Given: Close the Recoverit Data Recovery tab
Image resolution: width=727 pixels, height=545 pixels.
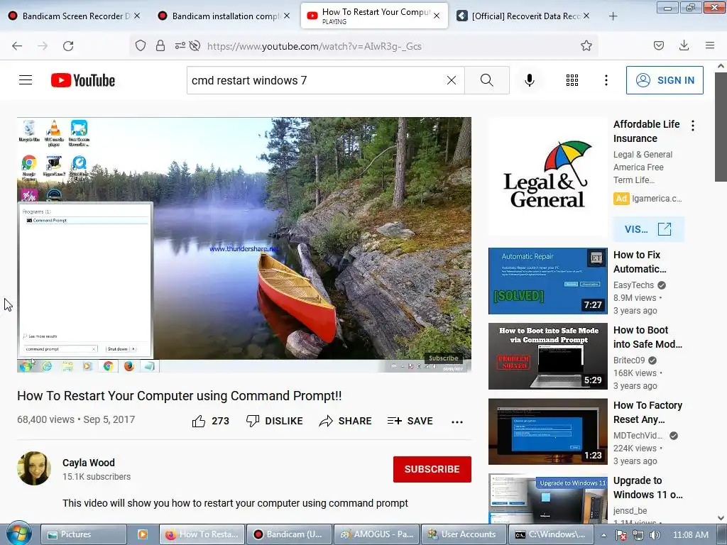Looking at the screenshot, I should coord(586,16).
